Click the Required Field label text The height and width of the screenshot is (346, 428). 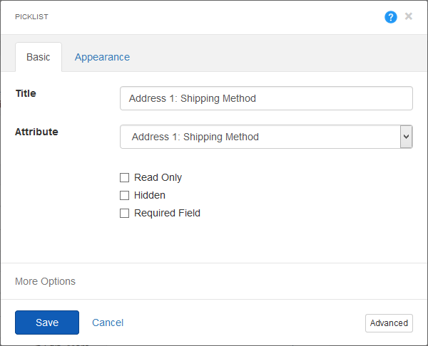pyautogui.click(x=167, y=213)
